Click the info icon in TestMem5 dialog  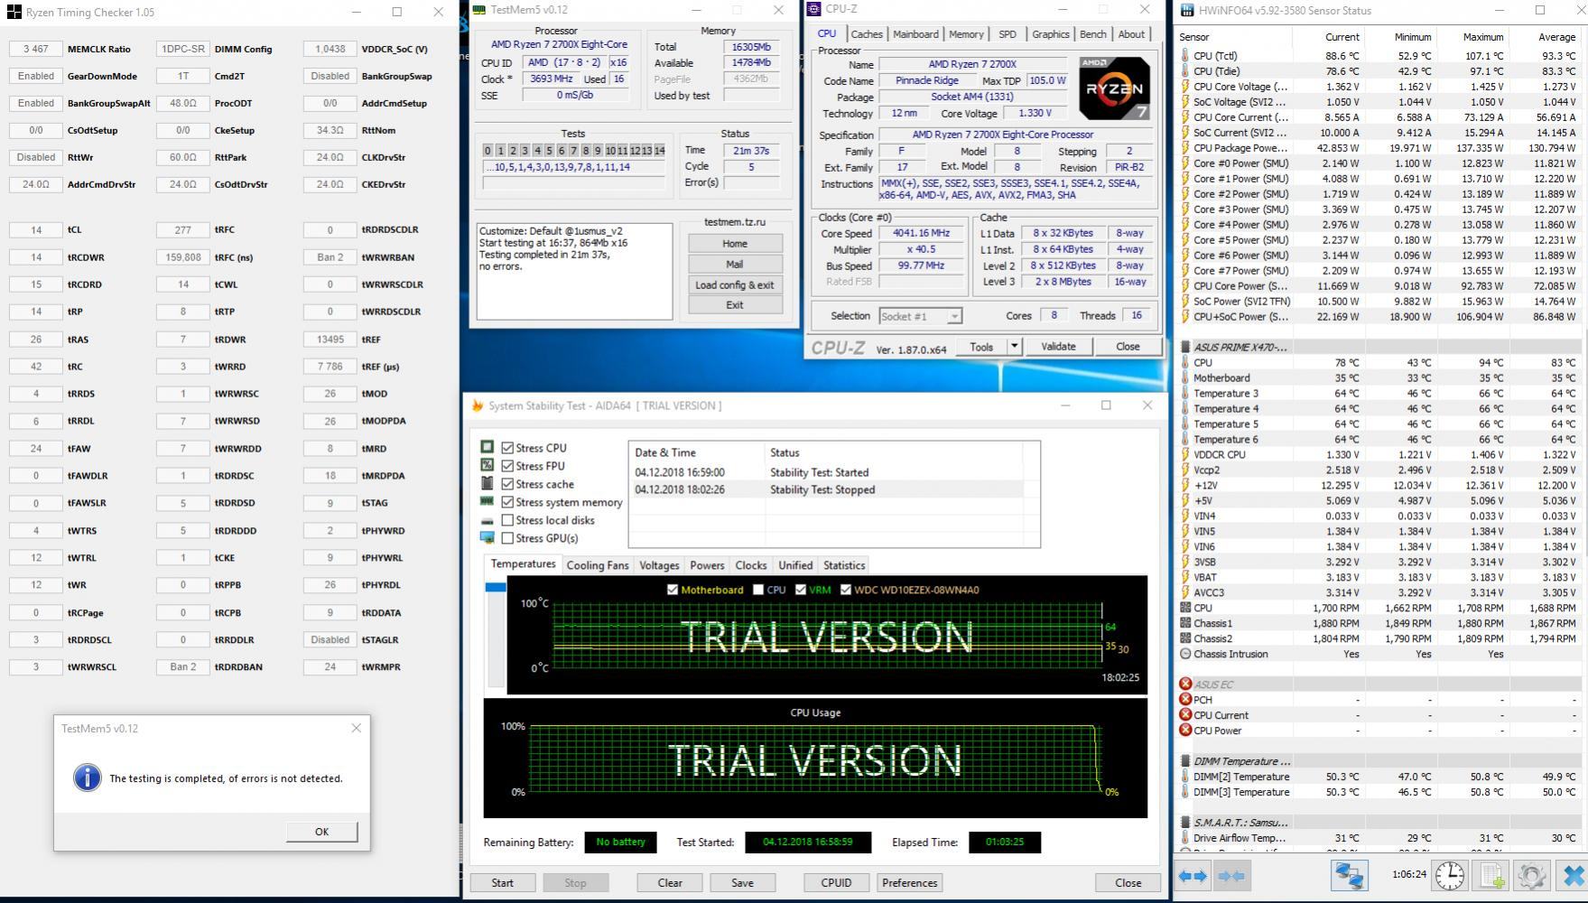(87, 777)
